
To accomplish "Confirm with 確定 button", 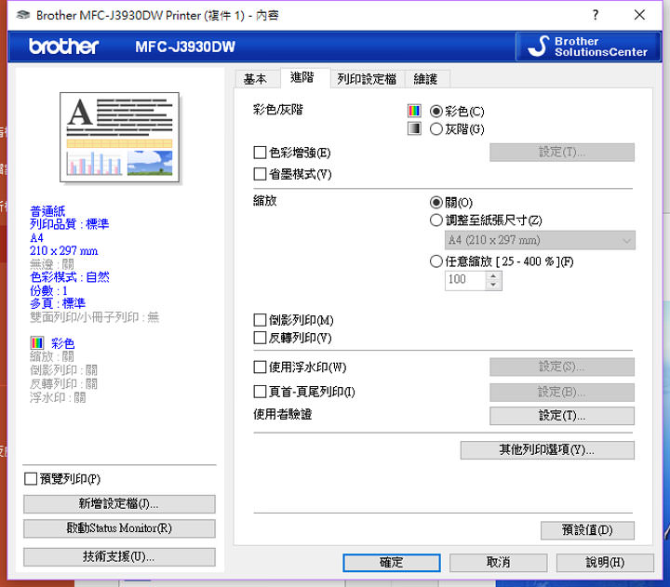I will point(392,563).
